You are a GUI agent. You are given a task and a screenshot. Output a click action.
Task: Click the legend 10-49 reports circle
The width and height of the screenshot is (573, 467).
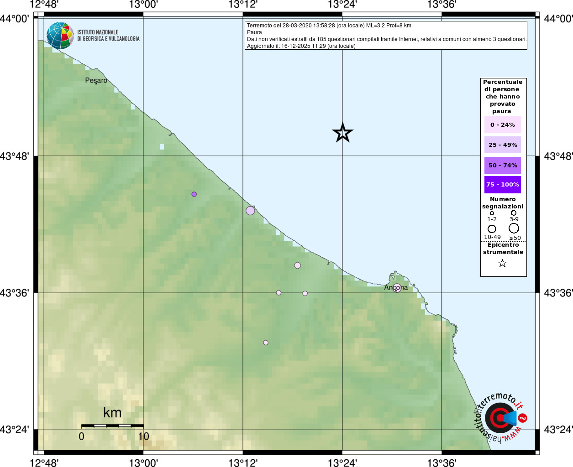[492, 229]
